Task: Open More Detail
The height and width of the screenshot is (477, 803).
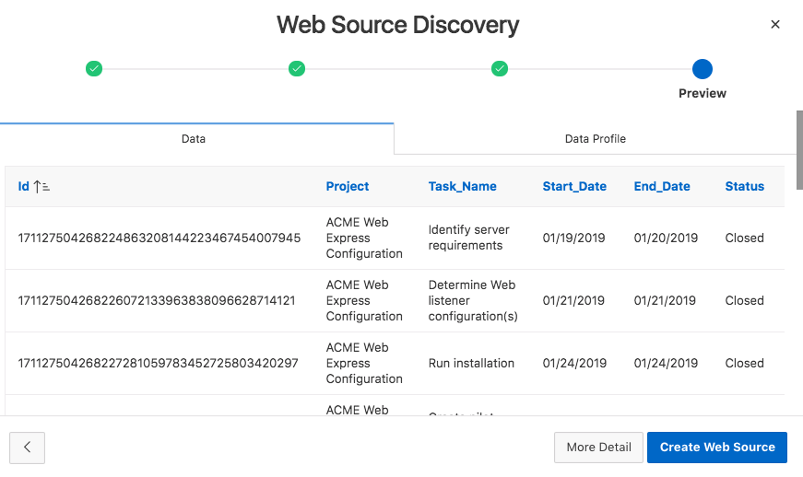Action: [598, 448]
